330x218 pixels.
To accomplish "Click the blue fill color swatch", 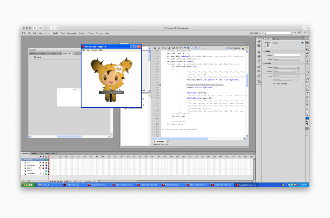I will click(307, 118).
